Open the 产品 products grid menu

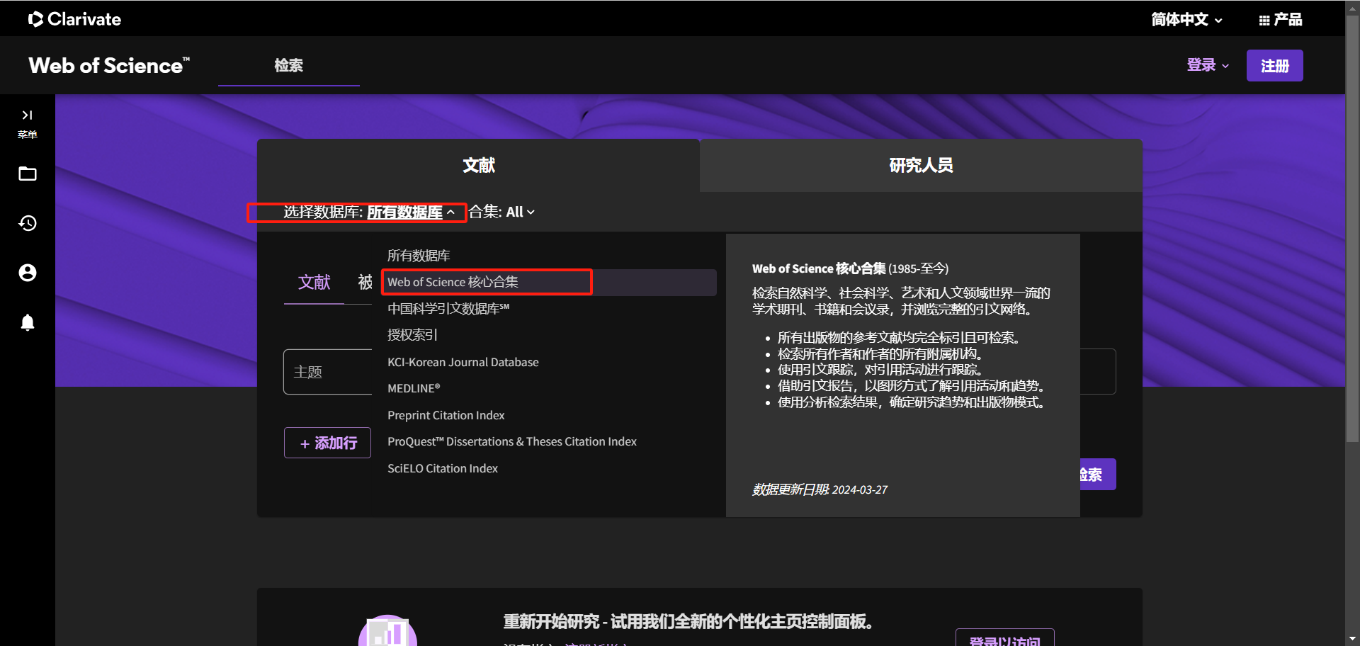1281,20
